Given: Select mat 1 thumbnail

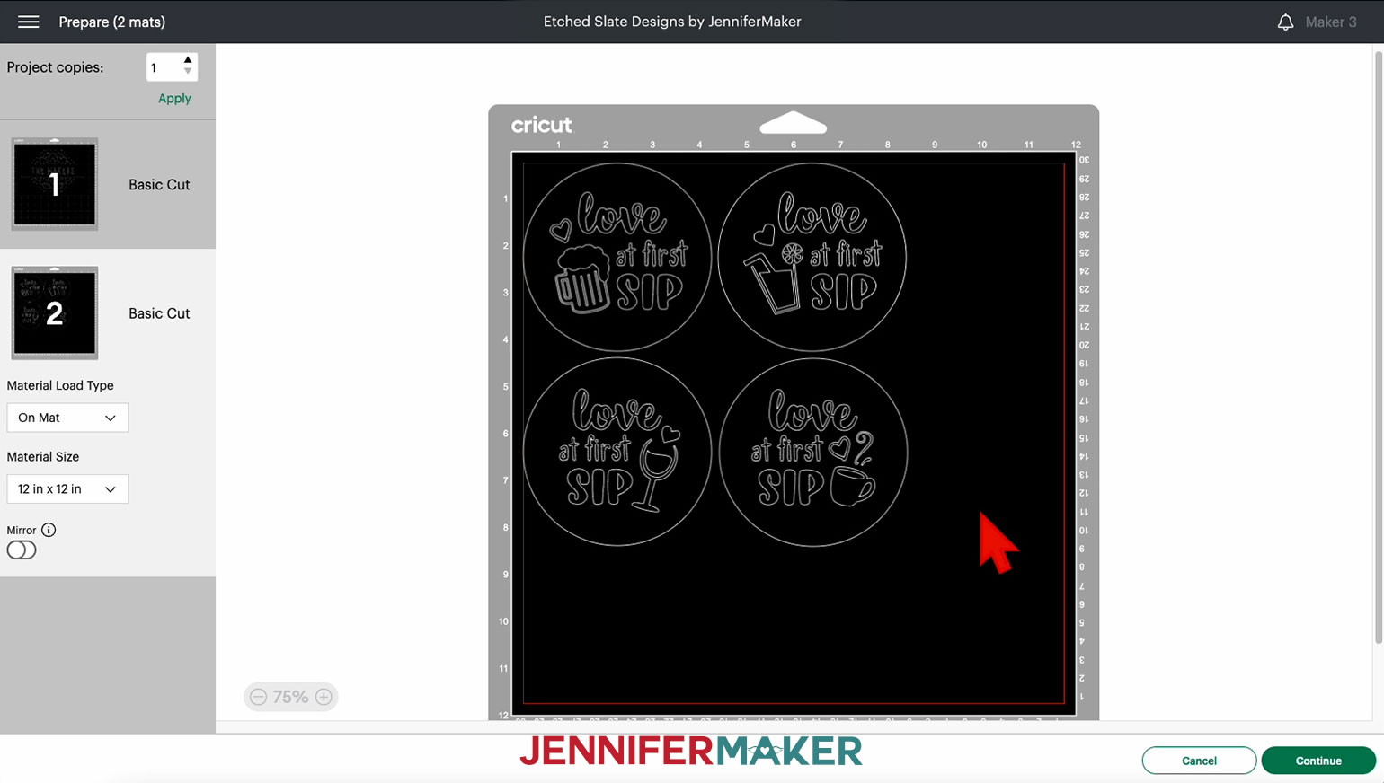Looking at the screenshot, I should point(55,184).
